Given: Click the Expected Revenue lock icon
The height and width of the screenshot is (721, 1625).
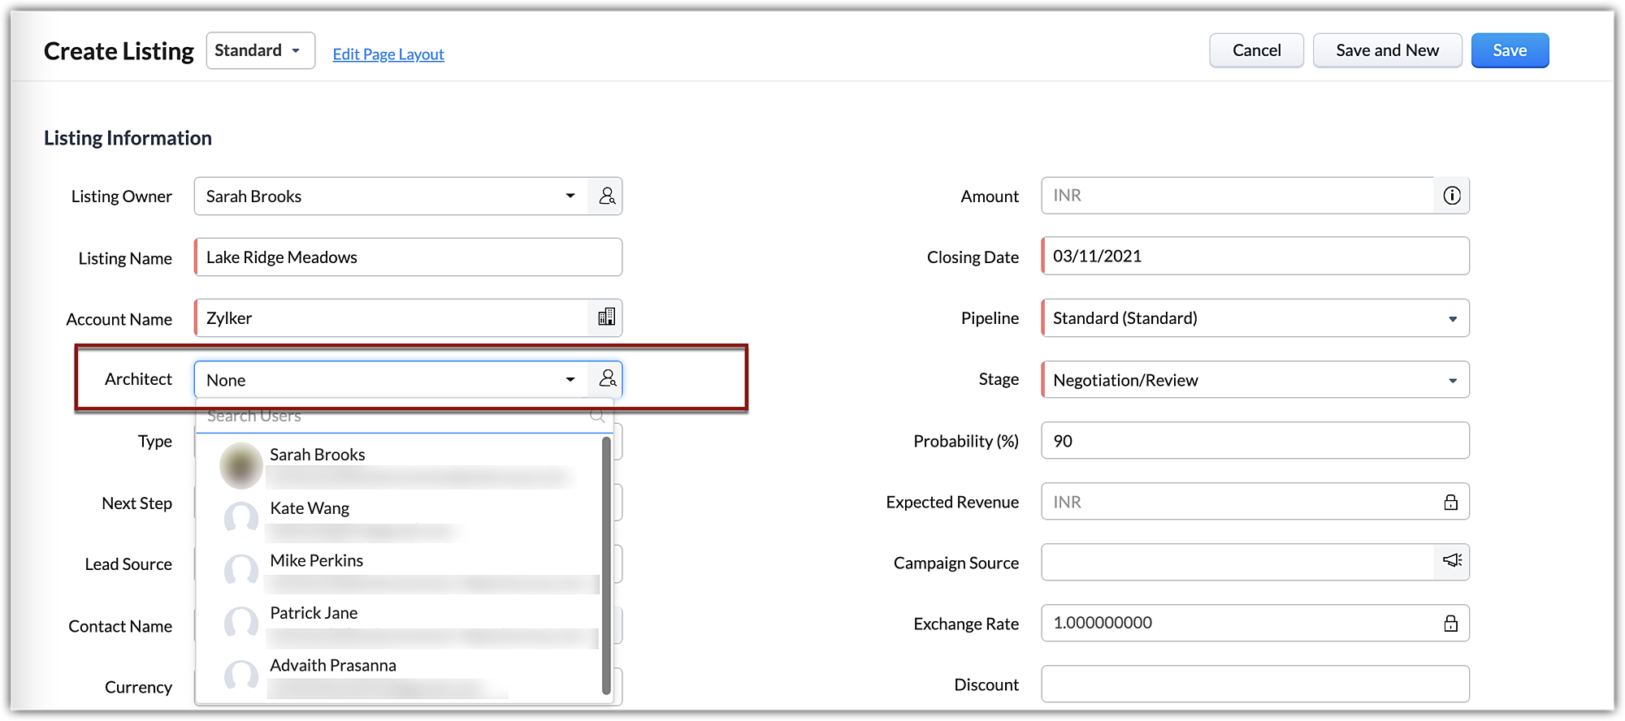Looking at the screenshot, I should 1450,502.
